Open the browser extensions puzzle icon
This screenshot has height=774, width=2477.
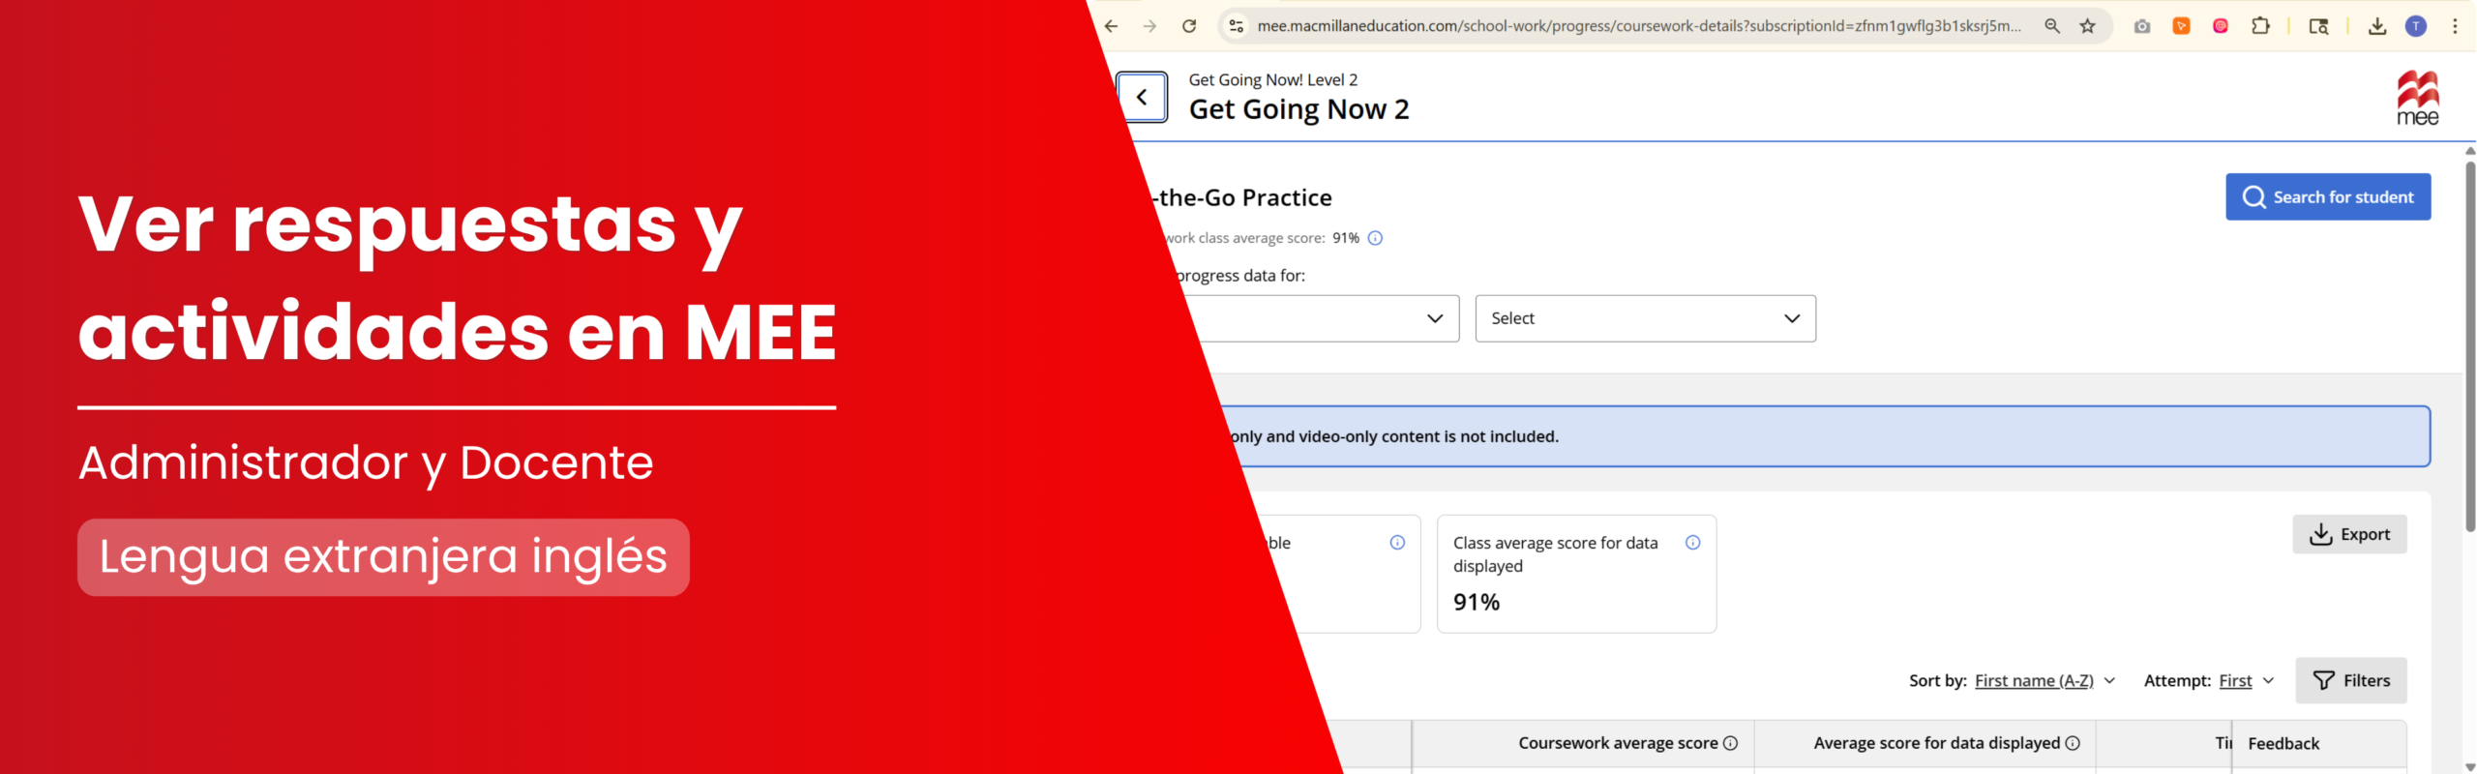(2260, 26)
